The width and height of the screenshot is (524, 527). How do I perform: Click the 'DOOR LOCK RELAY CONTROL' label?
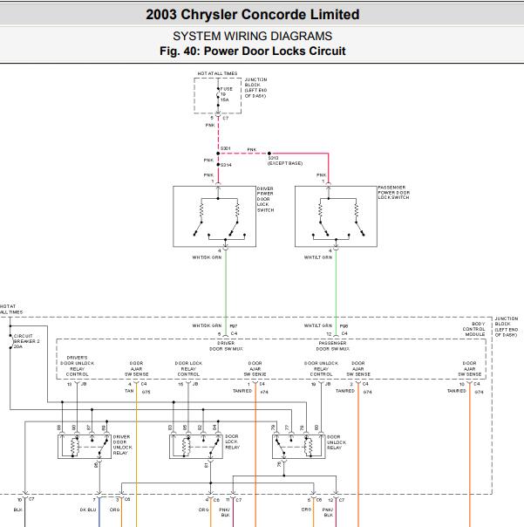point(188,369)
